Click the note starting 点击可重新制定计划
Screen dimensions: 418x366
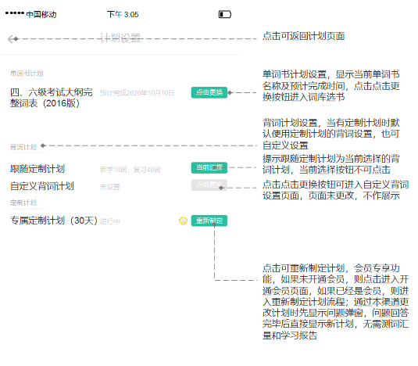tap(335, 302)
